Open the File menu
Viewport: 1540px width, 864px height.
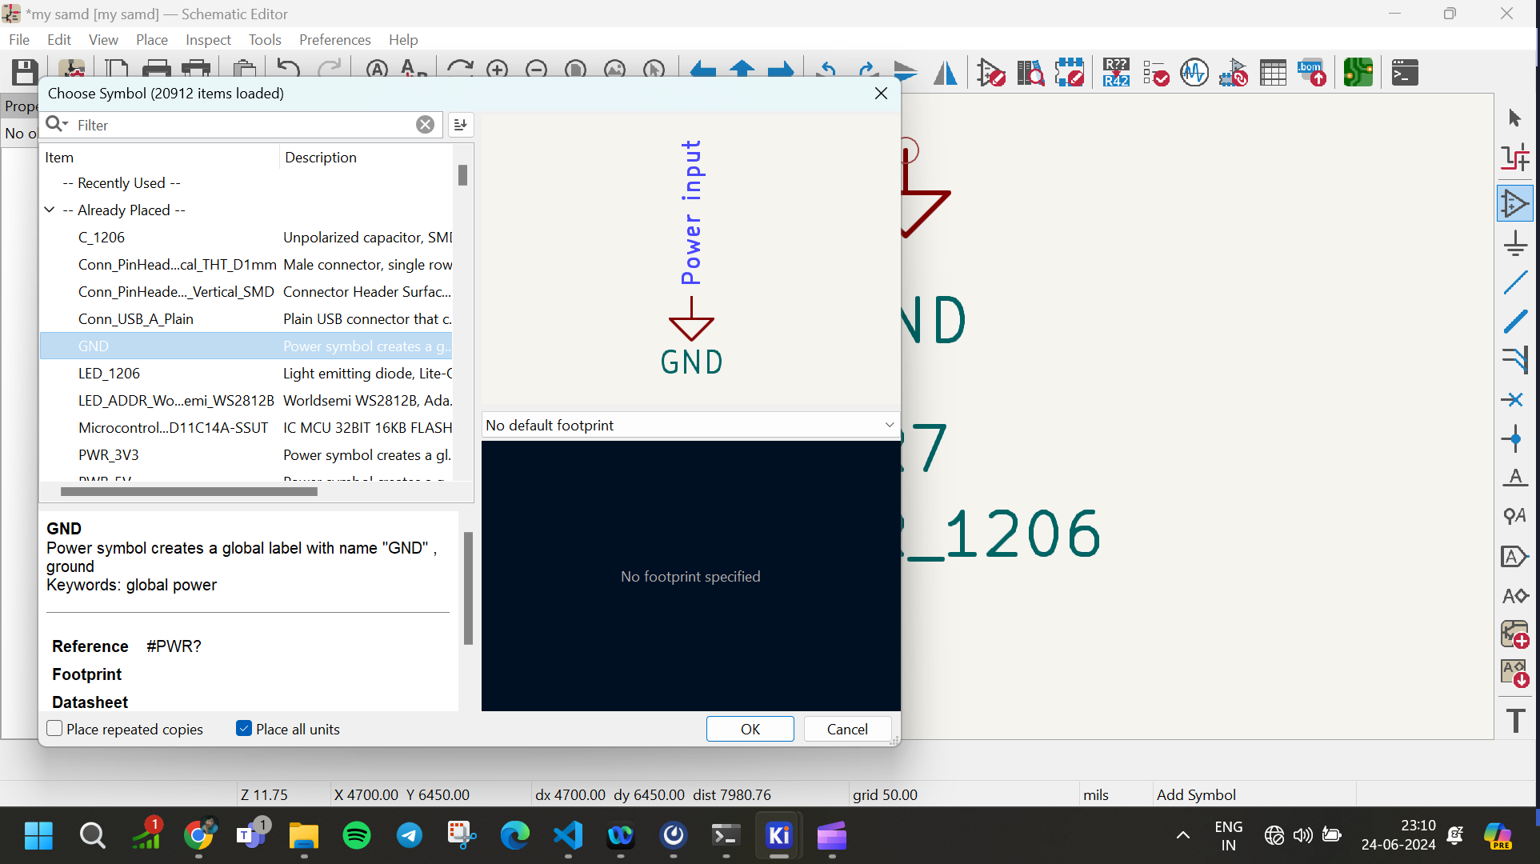click(19, 40)
